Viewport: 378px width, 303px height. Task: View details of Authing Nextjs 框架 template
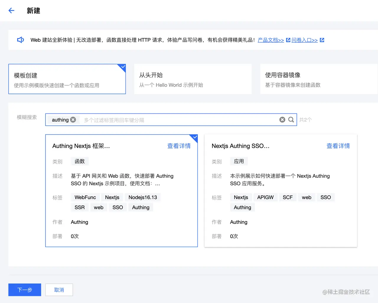click(179, 146)
